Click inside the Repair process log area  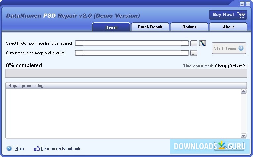click(123, 113)
